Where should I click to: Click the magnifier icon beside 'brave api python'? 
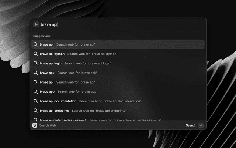pos(35,54)
